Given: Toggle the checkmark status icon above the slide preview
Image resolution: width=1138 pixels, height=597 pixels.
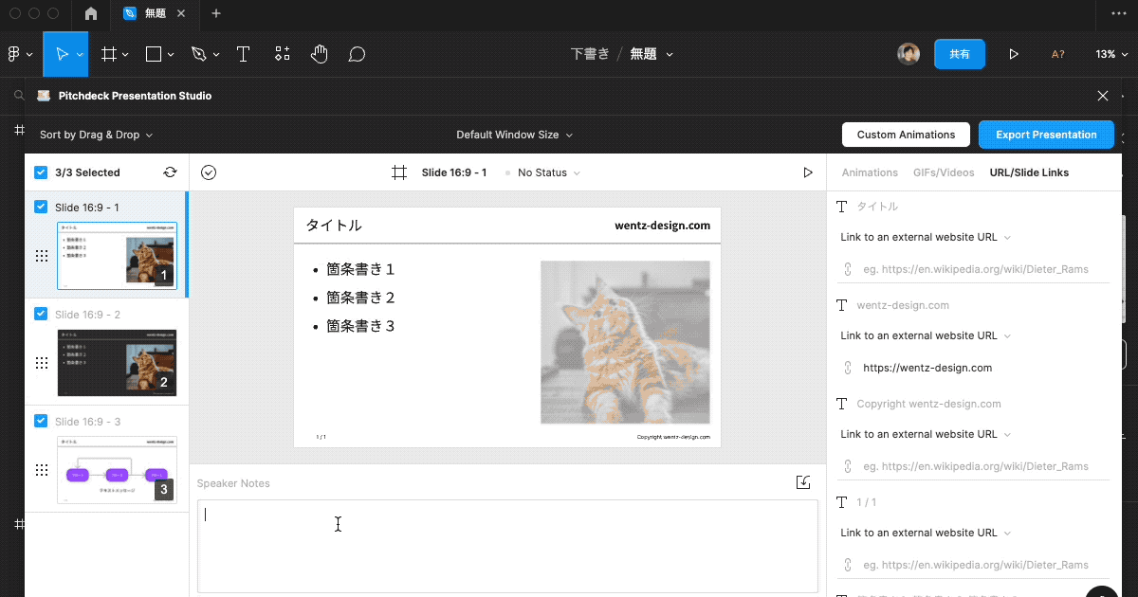Looking at the screenshot, I should click(x=209, y=172).
